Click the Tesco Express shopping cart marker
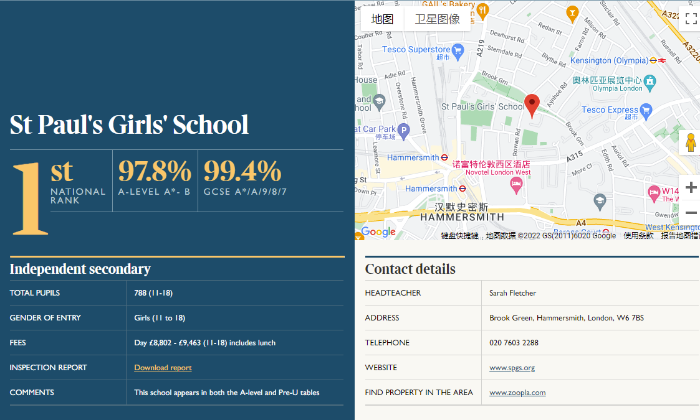Viewport: 700px width, 420px height. (x=646, y=111)
